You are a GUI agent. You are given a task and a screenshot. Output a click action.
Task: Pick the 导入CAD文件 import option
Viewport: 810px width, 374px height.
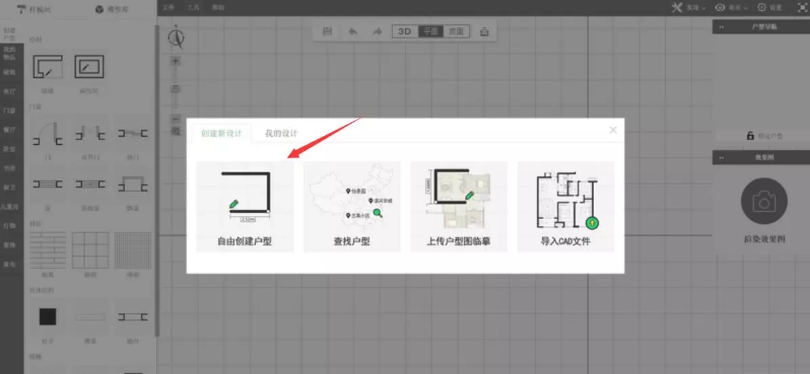click(566, 206)
